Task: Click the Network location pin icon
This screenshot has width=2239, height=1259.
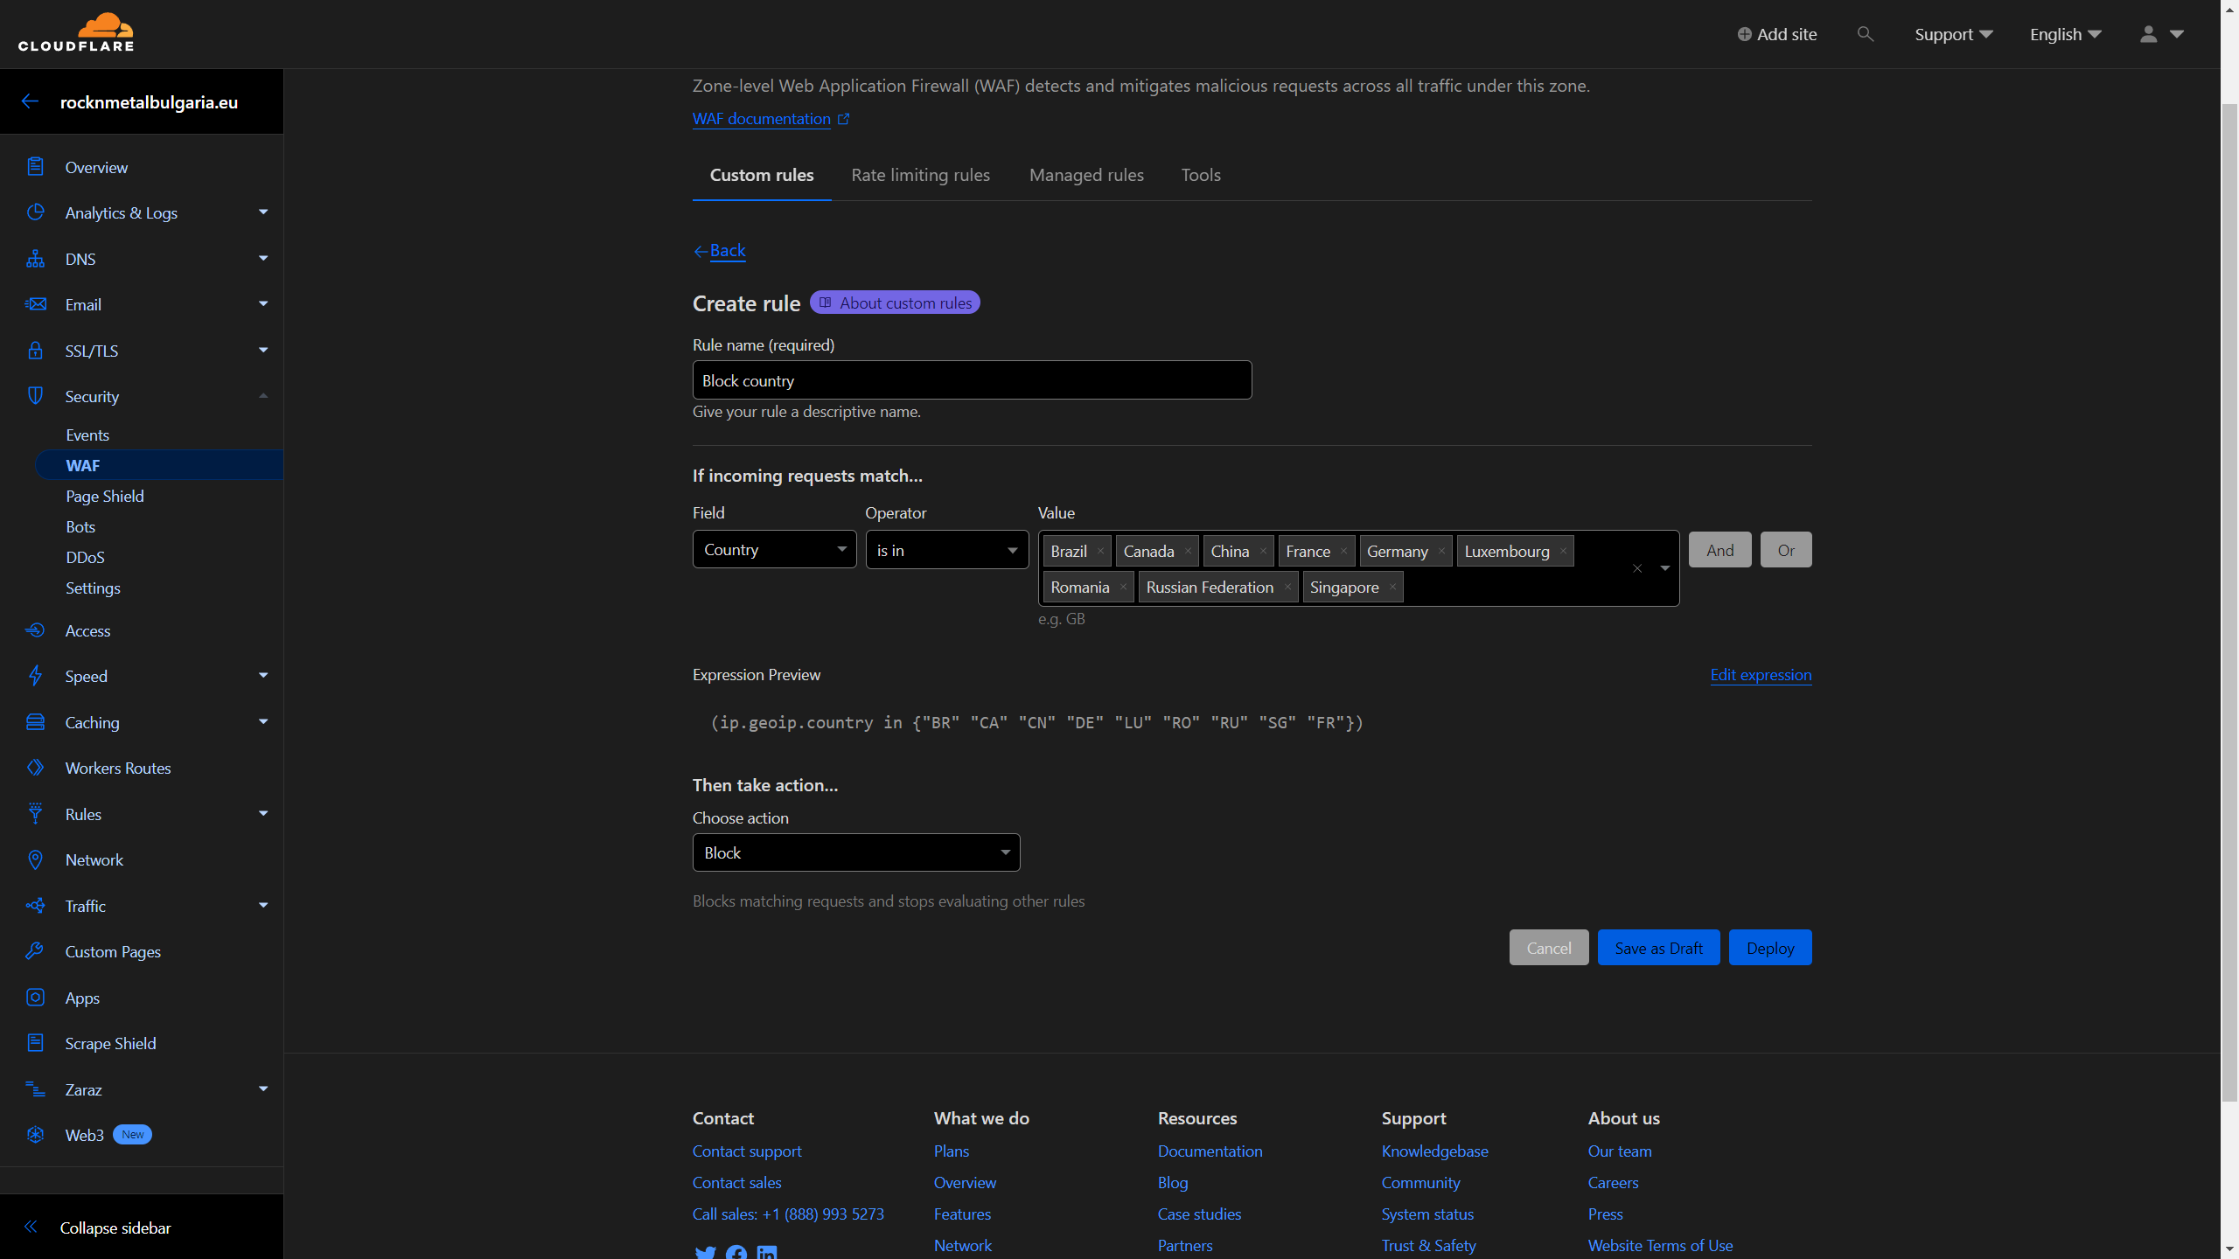Action: coord(35,859)
